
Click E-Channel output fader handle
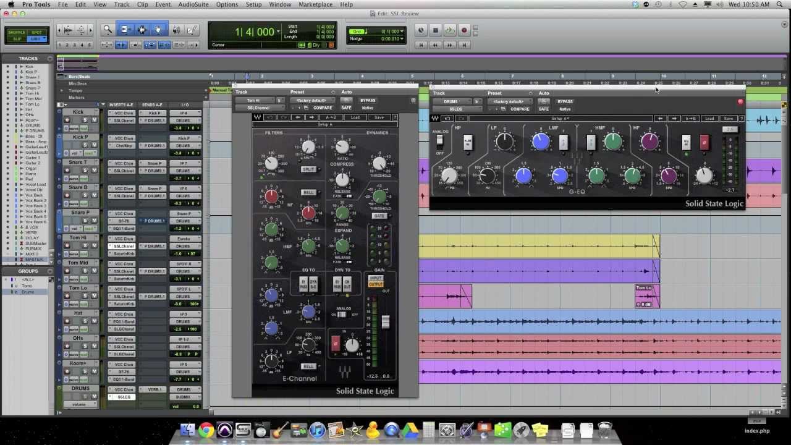point(385,322)
